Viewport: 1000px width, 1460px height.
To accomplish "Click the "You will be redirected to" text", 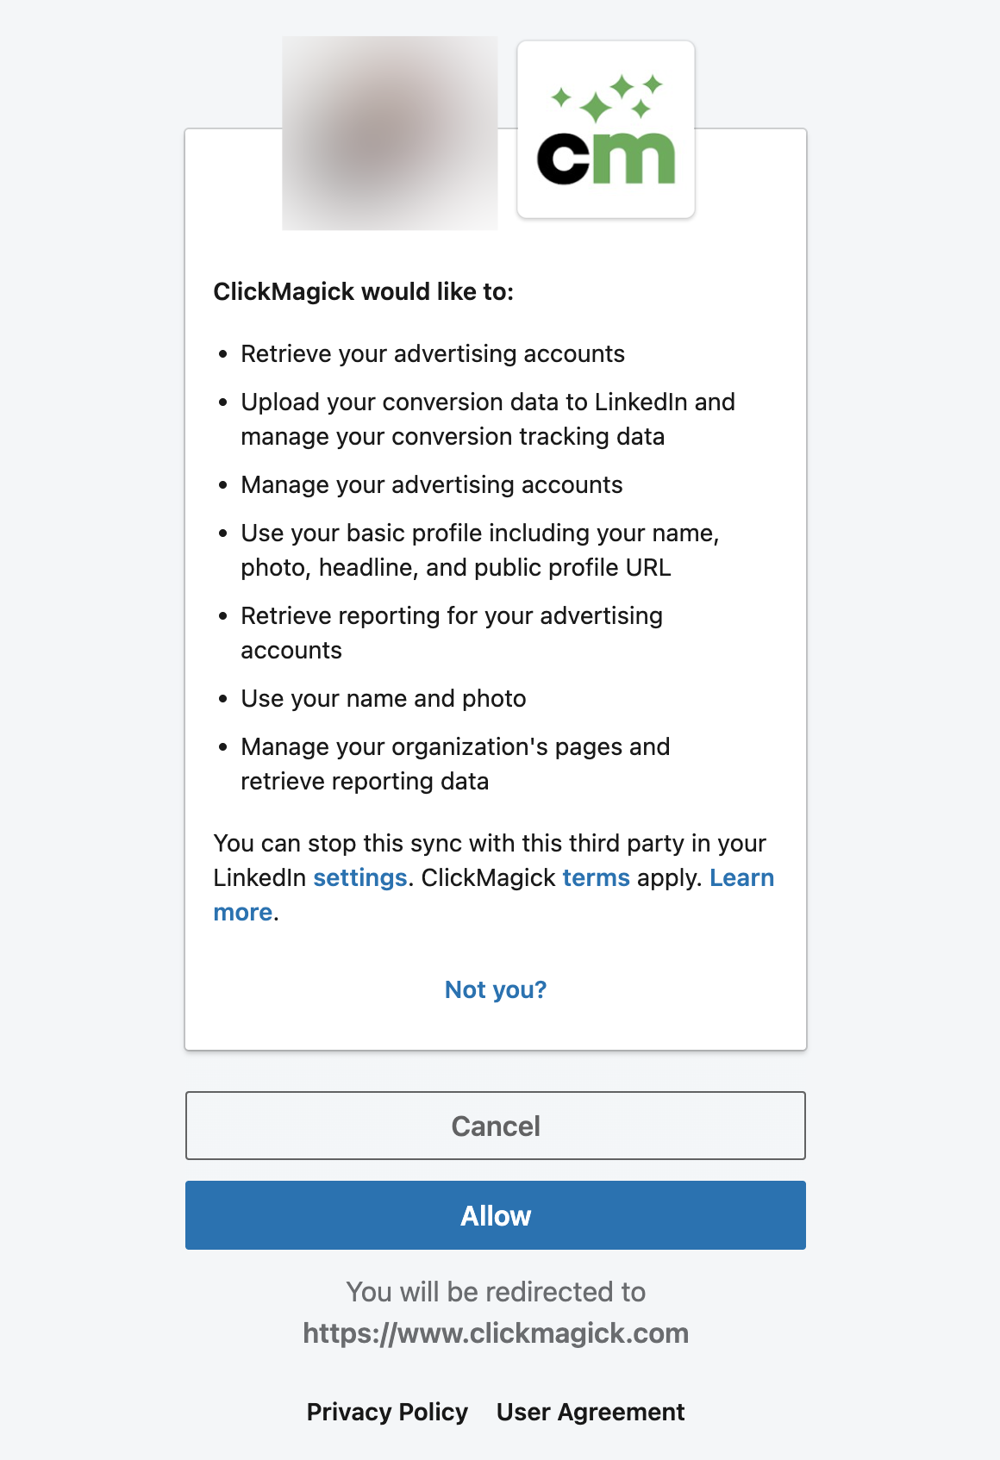I will tap(496, 1292).
